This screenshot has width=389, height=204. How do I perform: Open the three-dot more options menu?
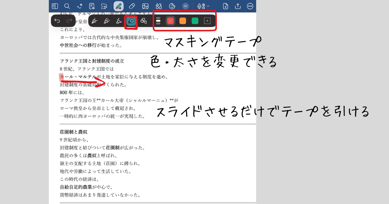(x=250, y=6)
